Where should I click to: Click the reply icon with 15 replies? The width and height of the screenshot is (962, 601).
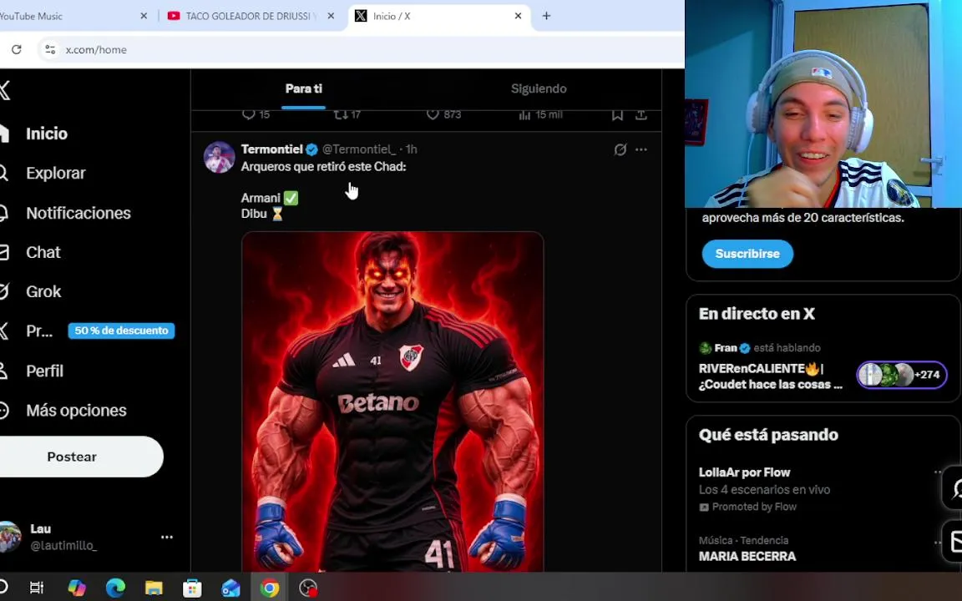[256, 114]
